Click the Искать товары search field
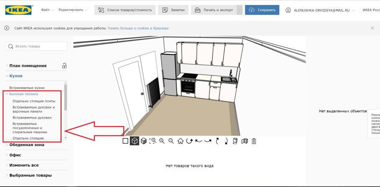This screenshot has width=380, height=187. coord(35,46)
